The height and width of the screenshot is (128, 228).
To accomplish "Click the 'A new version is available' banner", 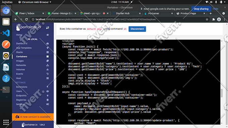I will (x=33, y=117).
